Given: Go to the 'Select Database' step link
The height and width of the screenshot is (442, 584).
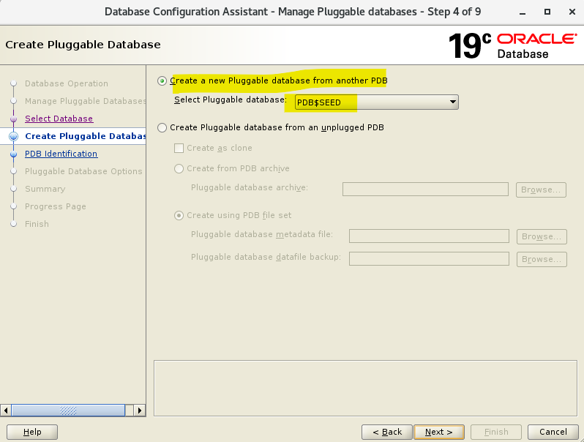Looking at the screenshot, I should pos(59,119).
